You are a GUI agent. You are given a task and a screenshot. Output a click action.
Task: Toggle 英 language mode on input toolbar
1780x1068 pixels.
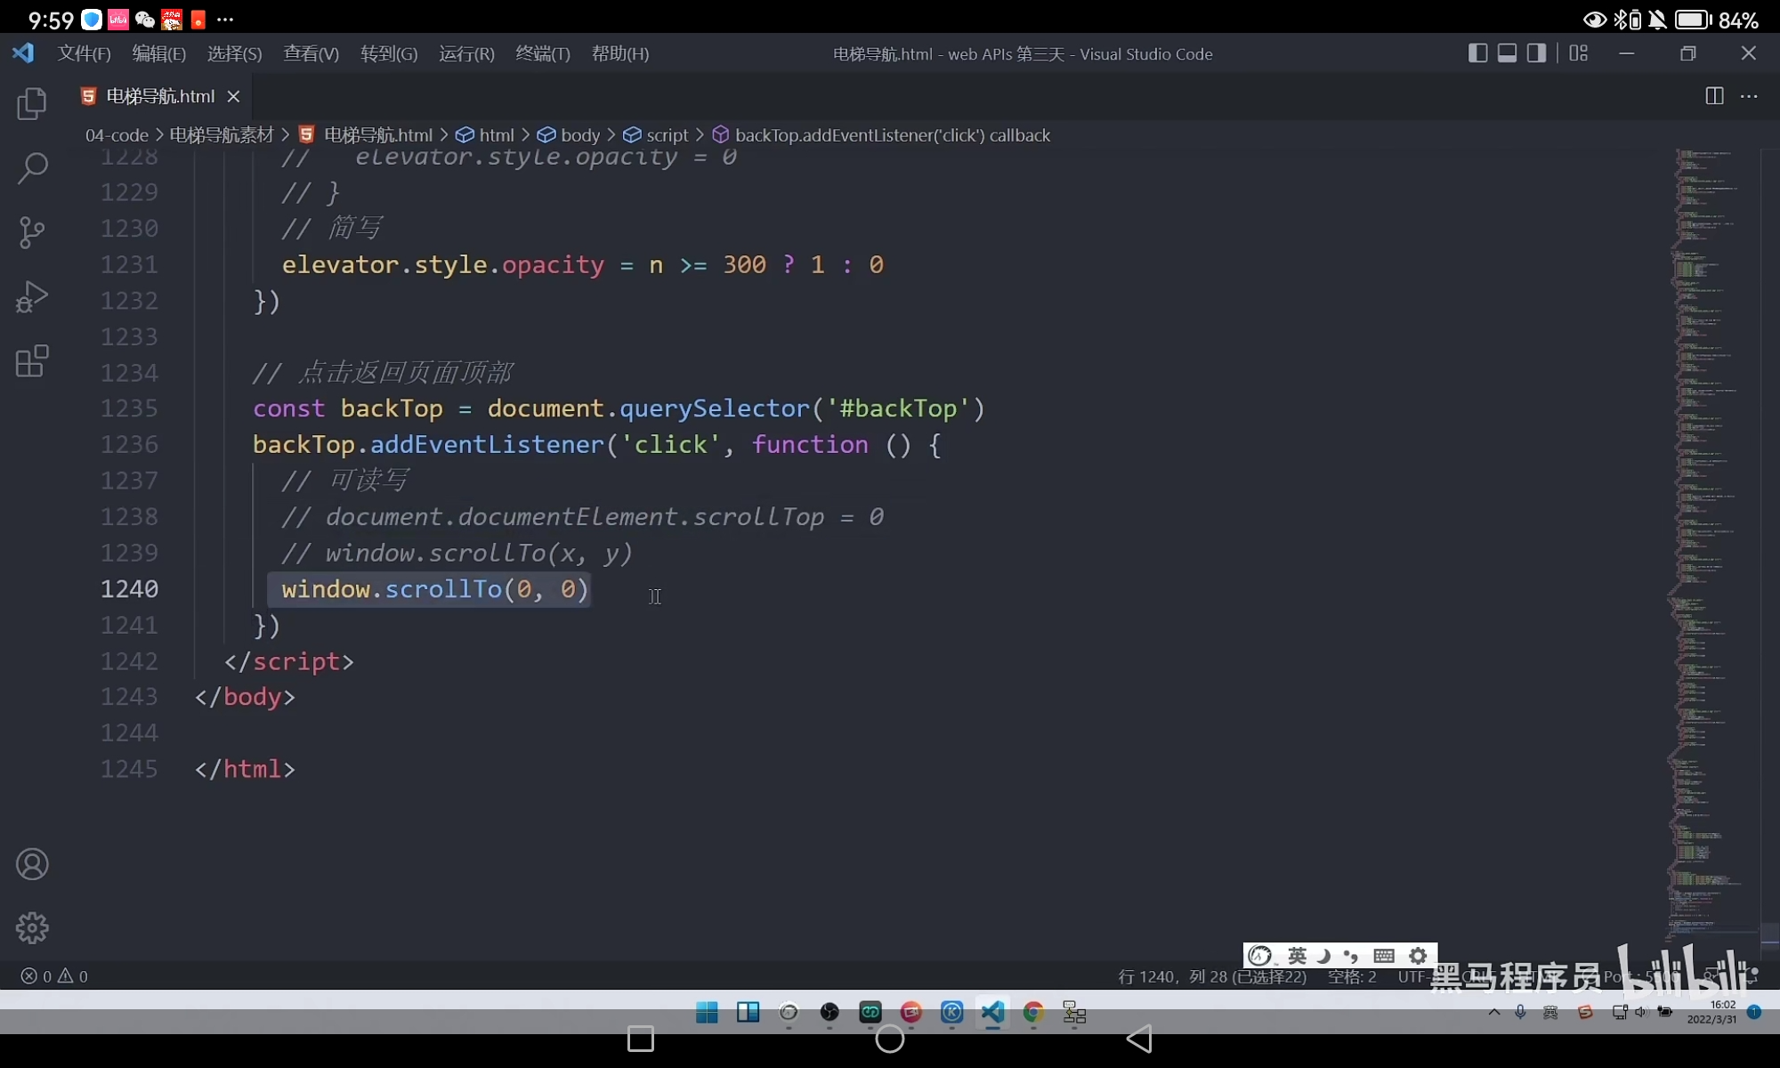1299,955
